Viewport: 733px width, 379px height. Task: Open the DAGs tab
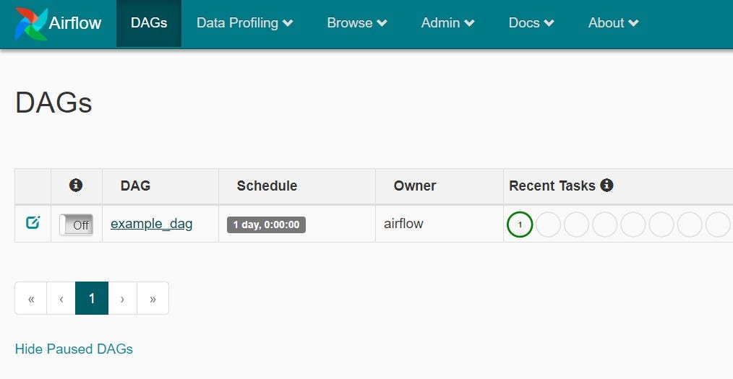[149, 23]
